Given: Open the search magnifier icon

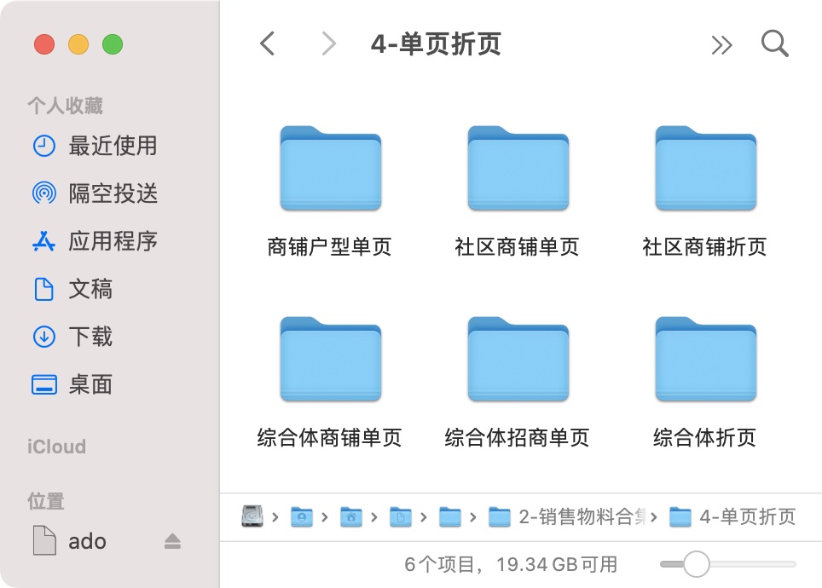Looking at the screenshot, I should pos(774,43).
